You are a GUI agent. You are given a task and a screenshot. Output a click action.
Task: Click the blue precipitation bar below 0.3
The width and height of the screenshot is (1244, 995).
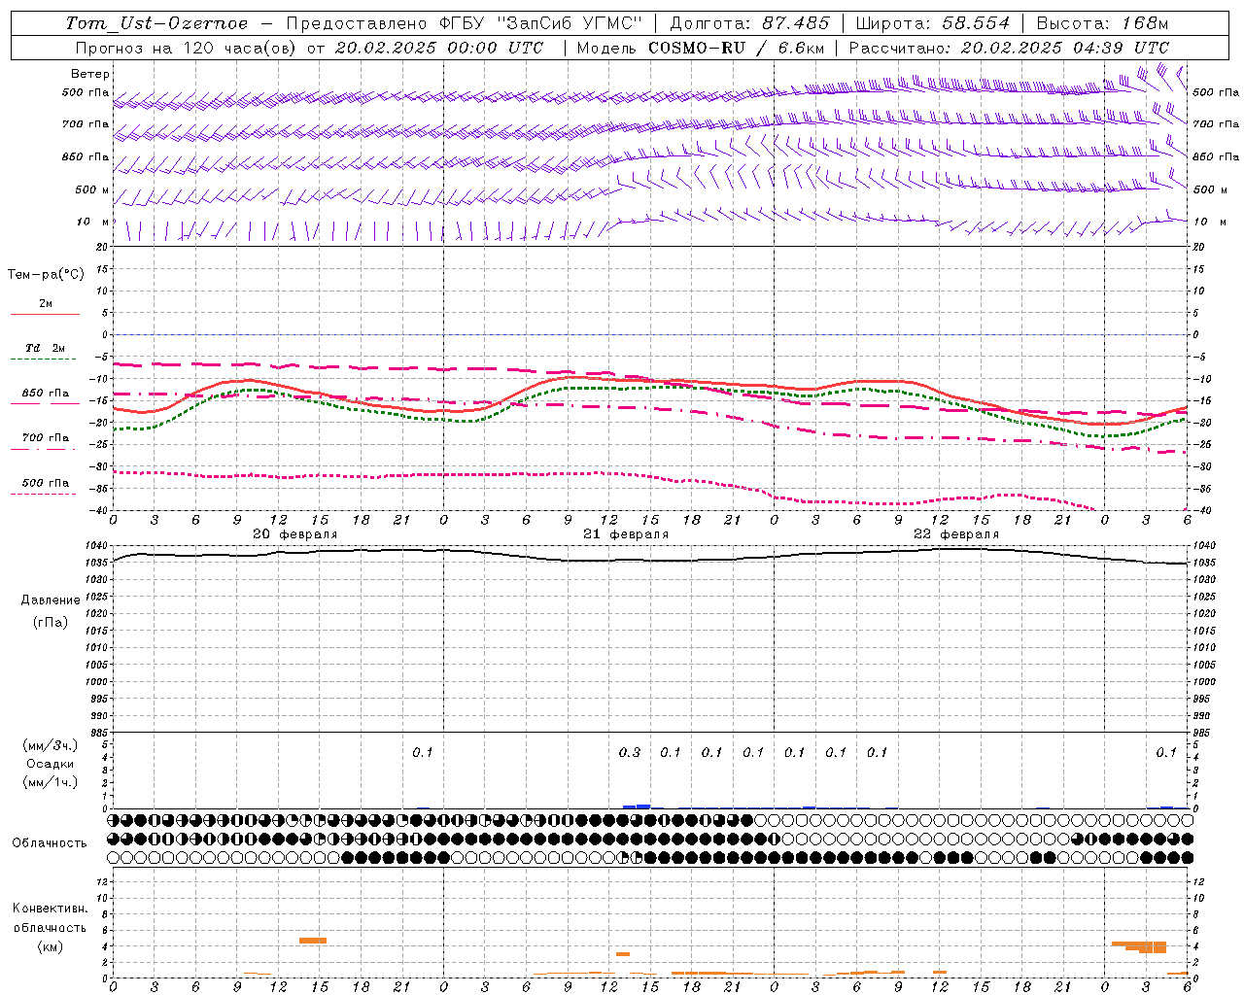(637, 806)
